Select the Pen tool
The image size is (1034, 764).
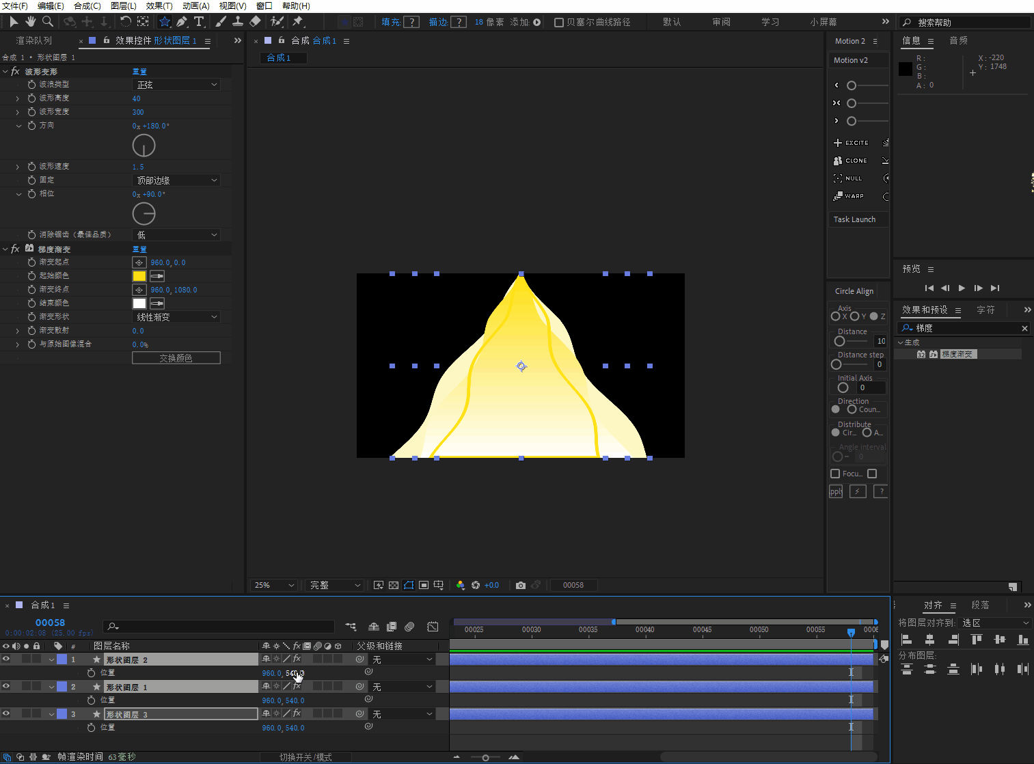(182, 22)
